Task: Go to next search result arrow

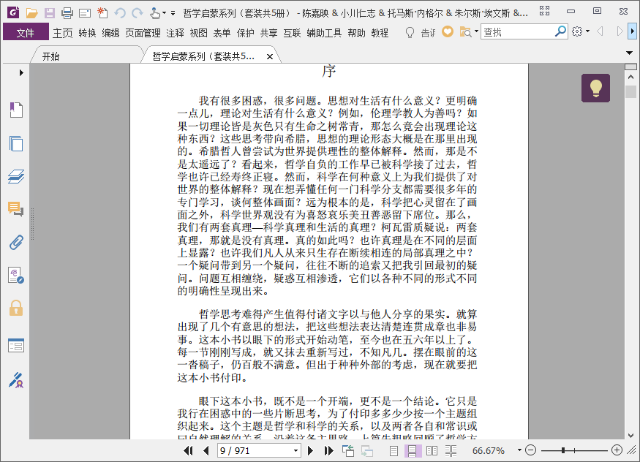Action: (620, 31)
